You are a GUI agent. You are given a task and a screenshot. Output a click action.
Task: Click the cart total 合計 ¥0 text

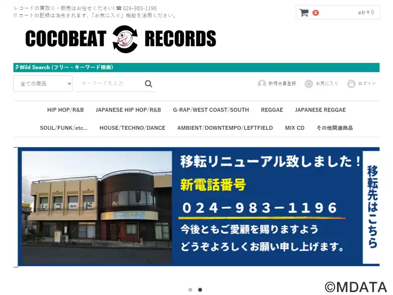(x=365, y=13)
